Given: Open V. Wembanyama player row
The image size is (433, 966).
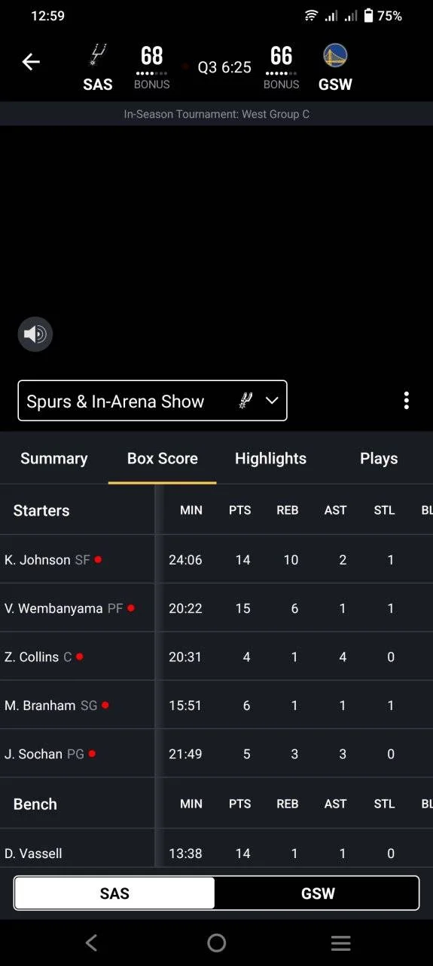Looking at the screenshot, I should 216,608.
